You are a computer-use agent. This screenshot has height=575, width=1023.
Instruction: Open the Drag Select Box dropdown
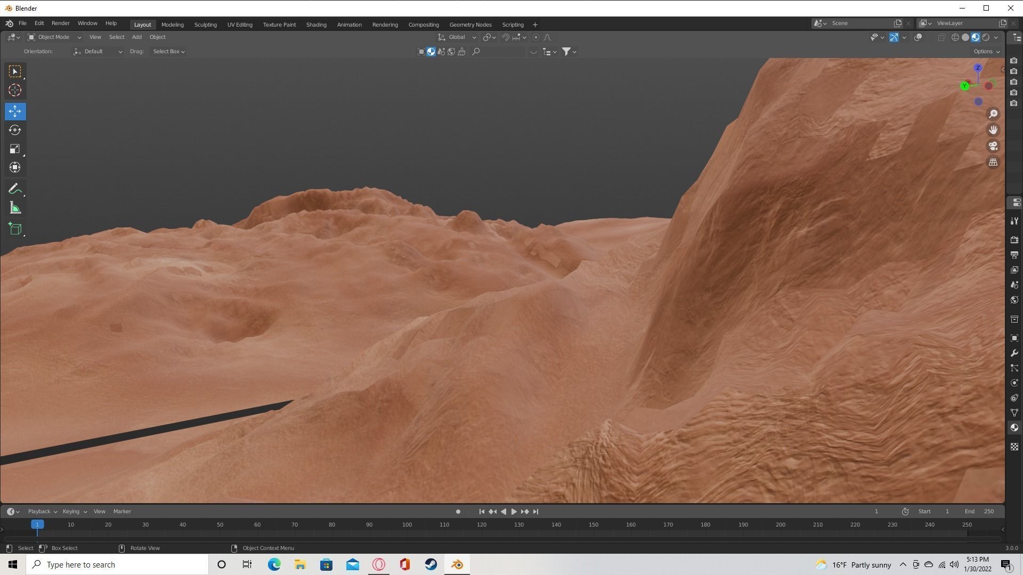(168, 52)
